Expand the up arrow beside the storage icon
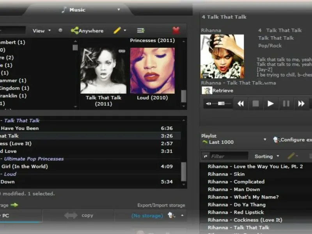The image size is (312, 234). (x=182, y=215)
